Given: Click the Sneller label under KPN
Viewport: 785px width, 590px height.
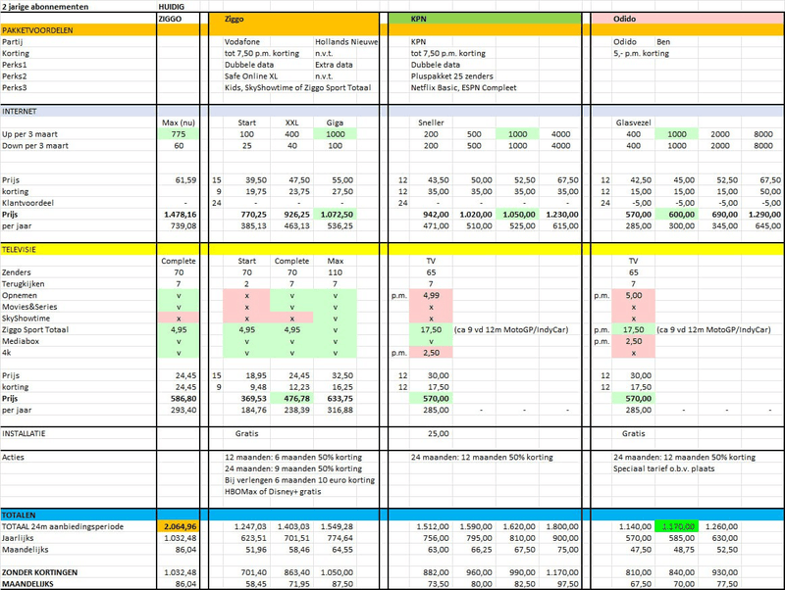Looking at the screenshot, I should click(431, 123).
